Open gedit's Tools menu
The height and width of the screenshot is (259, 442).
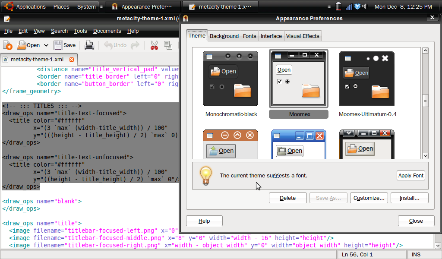pyautogui.click(x=80, y=31)
